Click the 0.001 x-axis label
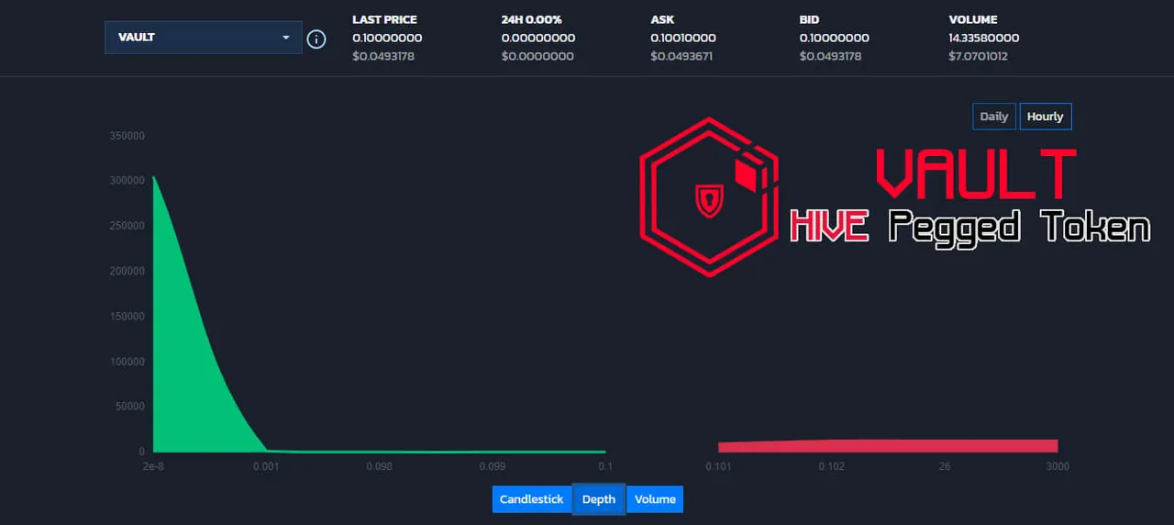This screenshot has height=525, width=1174. coord(266,466)
